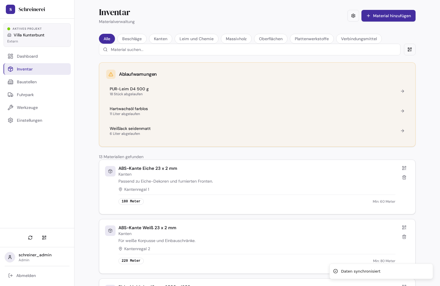The height and width of the screenshot is (286, 440).
Task: Click the Daten synchronisiert toast notification
Action: (x=381, y=271)
